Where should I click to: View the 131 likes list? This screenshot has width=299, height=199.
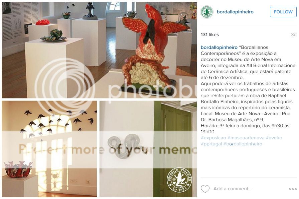click(x=210, y=35)
